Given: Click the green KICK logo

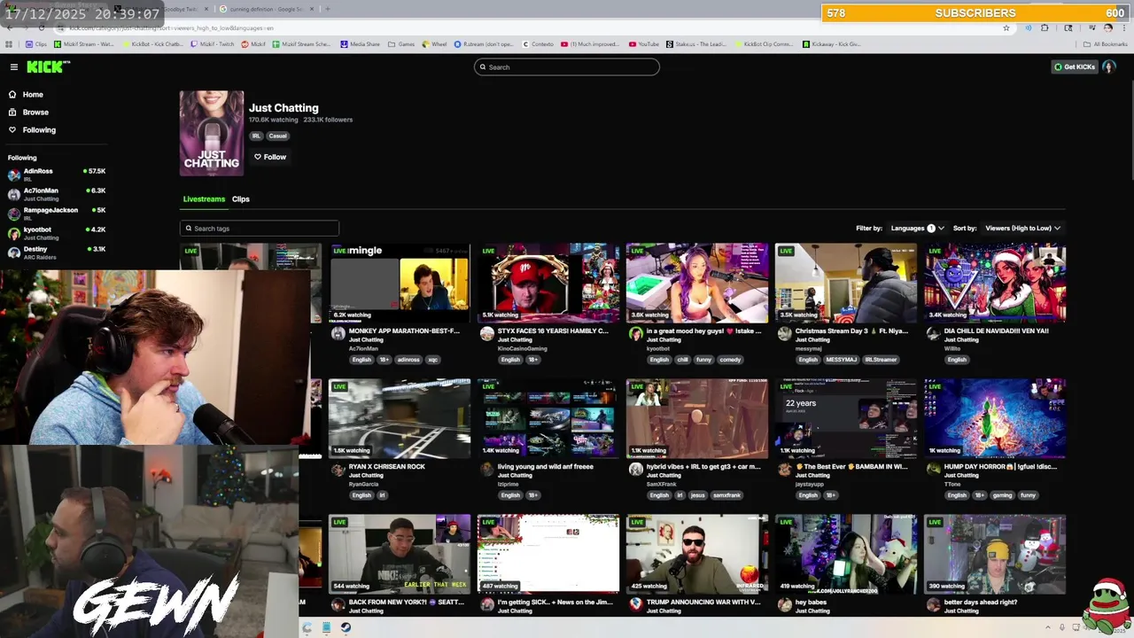Looking at the screenshot, I should coord(47,66).
